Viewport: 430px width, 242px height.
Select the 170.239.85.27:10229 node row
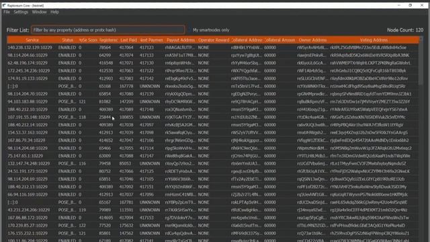coord(213,226)
